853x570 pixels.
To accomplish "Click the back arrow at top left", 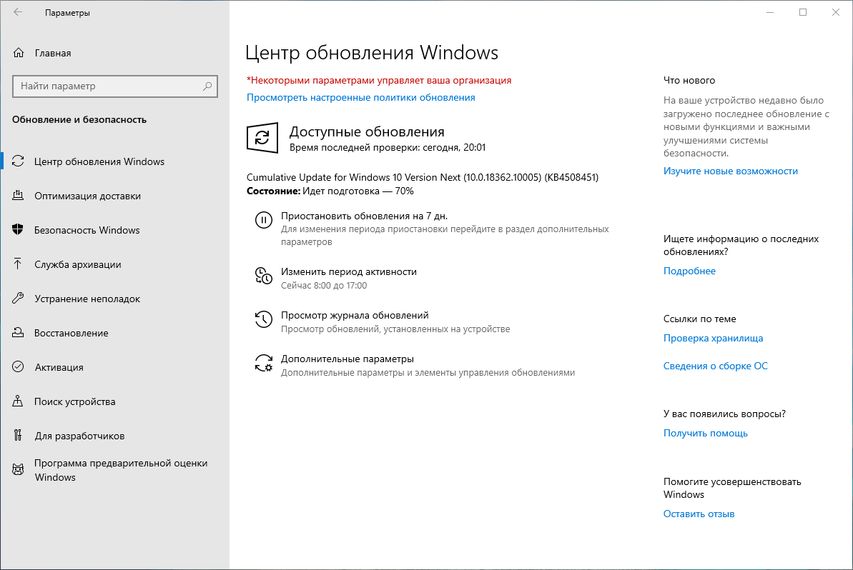I will pos(16,12).
